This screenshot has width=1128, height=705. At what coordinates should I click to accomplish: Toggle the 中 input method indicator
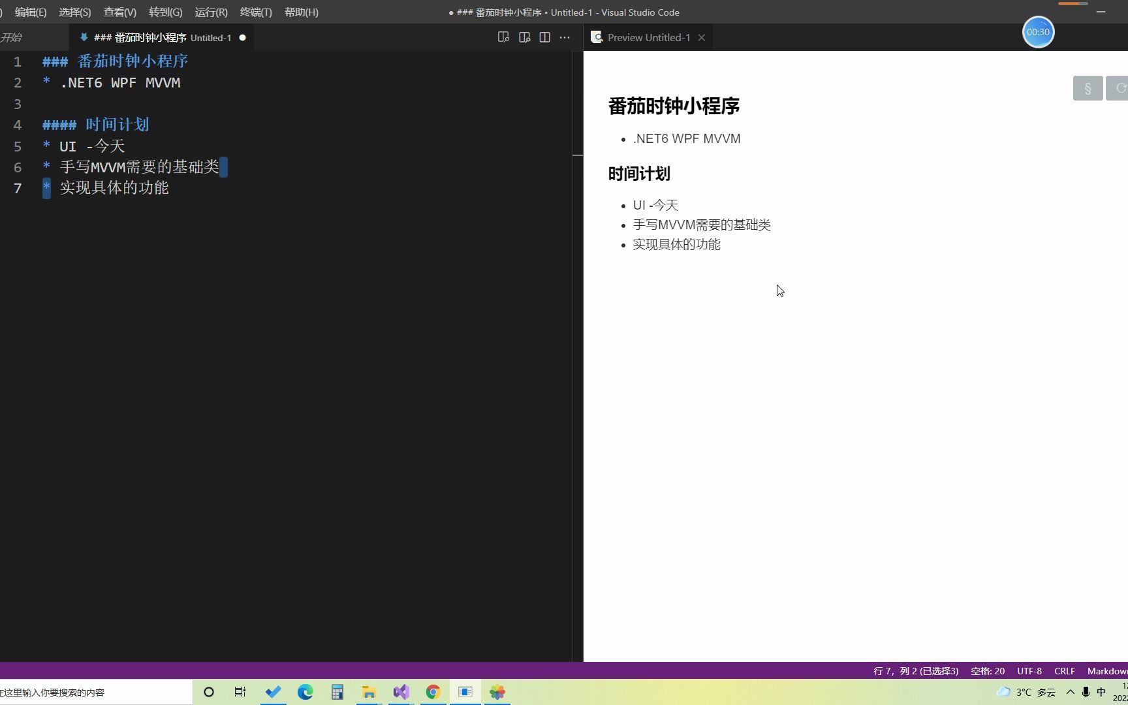[1101, 692]
